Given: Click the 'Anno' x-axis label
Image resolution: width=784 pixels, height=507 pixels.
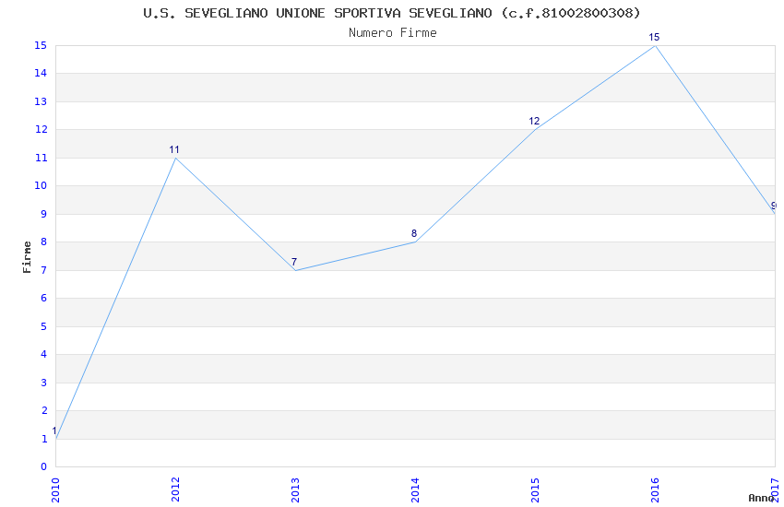Looking at the screenshot, I should pyautogui.click(x=761, y=498).
